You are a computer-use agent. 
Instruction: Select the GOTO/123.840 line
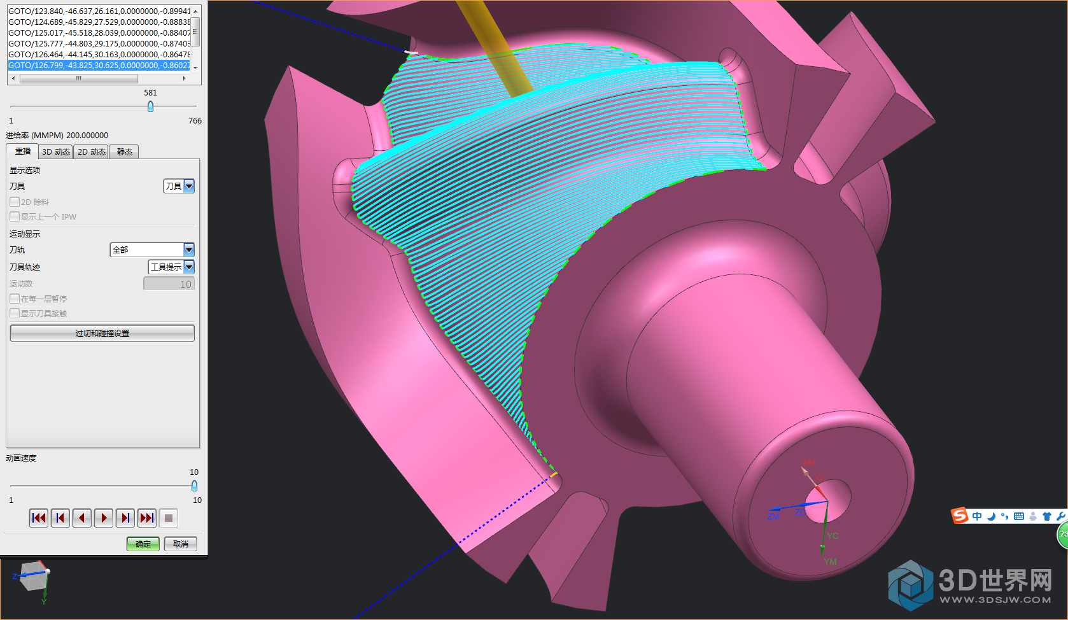[x=99, y=11]
